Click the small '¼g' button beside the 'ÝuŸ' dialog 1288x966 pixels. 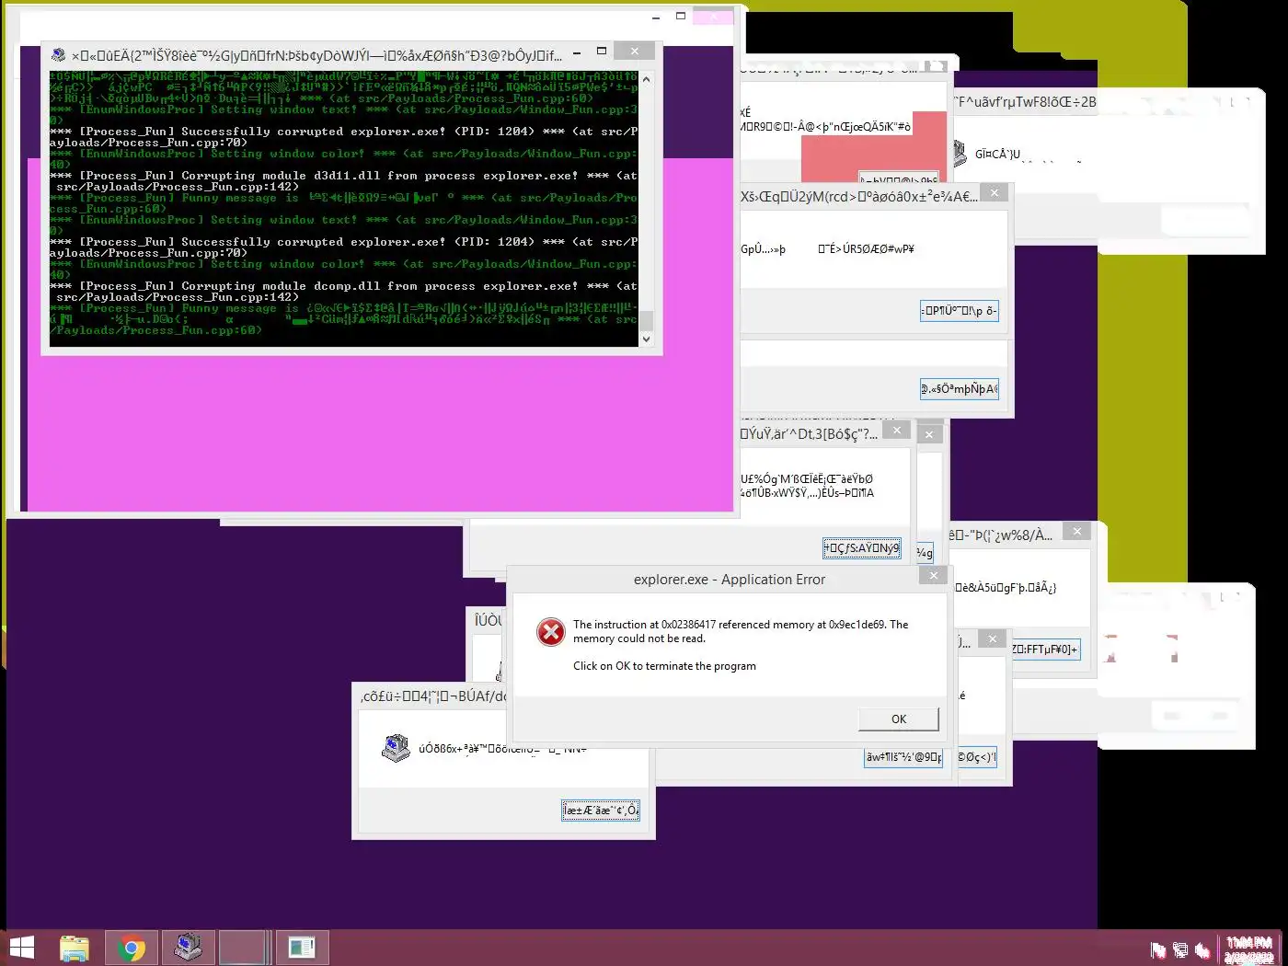[x=925, y=552]
